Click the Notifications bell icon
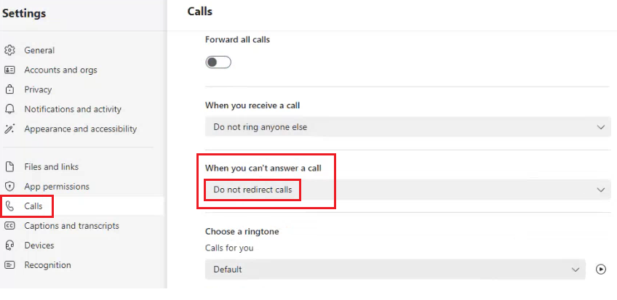This screenshot has height=300, width=617. point(9,109)
